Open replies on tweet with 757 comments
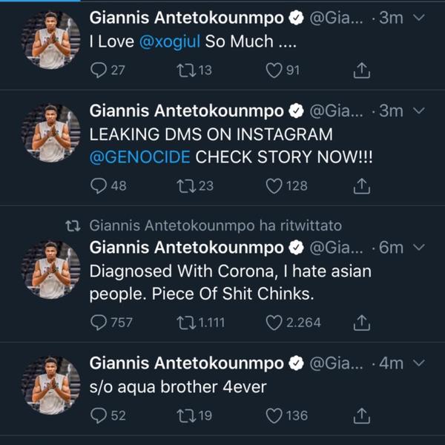Viewport: 445px width, 445px height. (99, 322)
